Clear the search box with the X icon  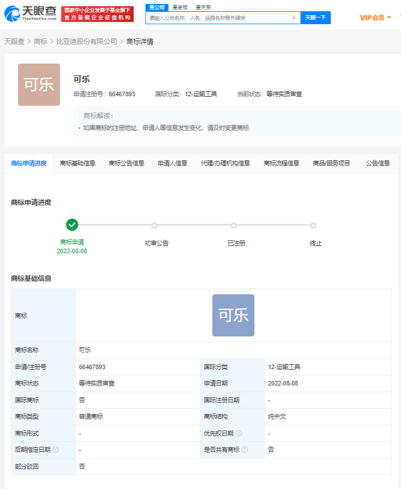294,18
